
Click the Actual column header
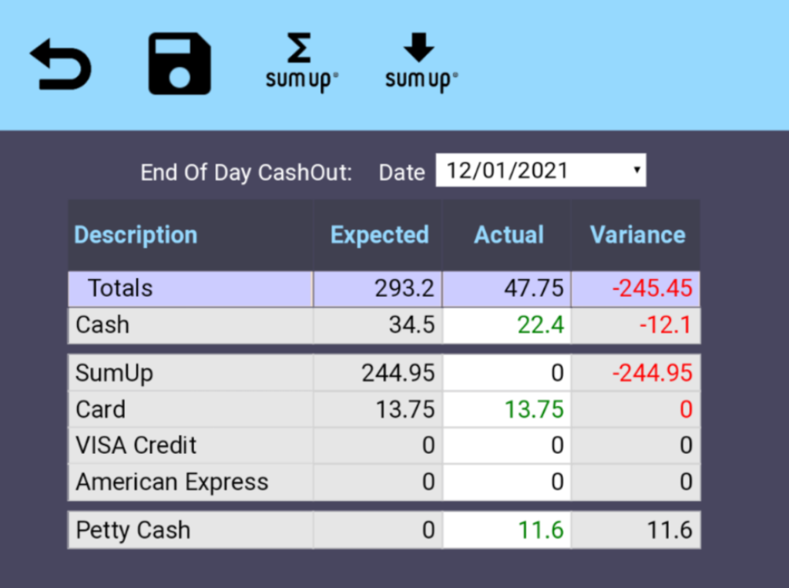click(509, 235)
